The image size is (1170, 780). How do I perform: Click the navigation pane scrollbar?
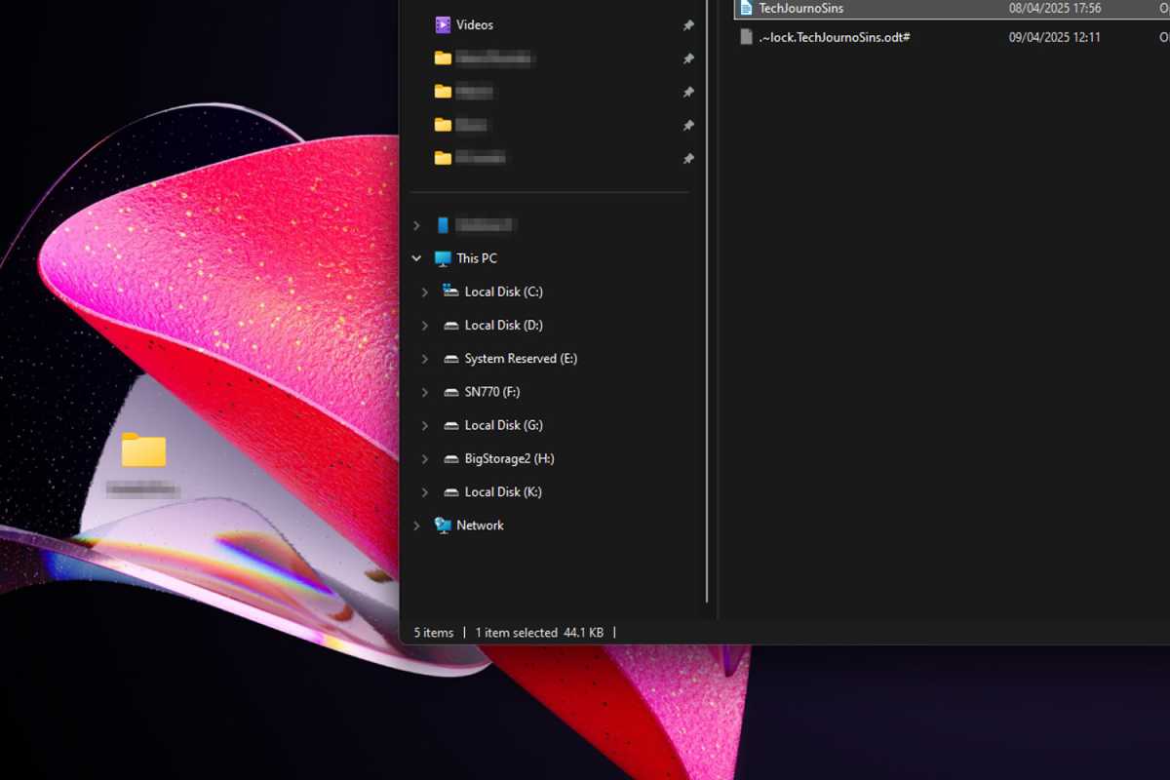705,292
